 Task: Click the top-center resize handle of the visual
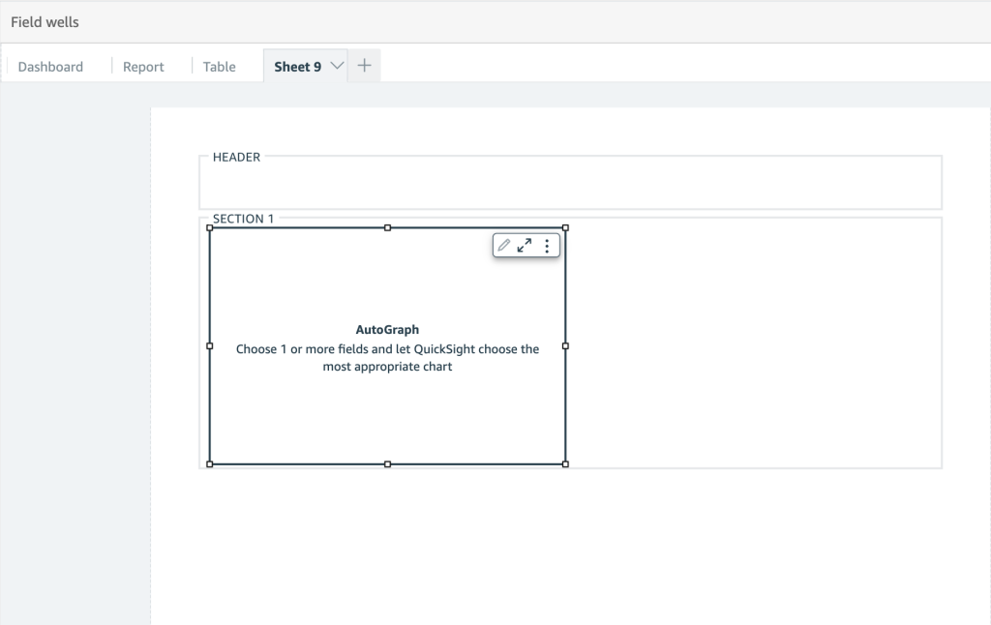point(387,227)
